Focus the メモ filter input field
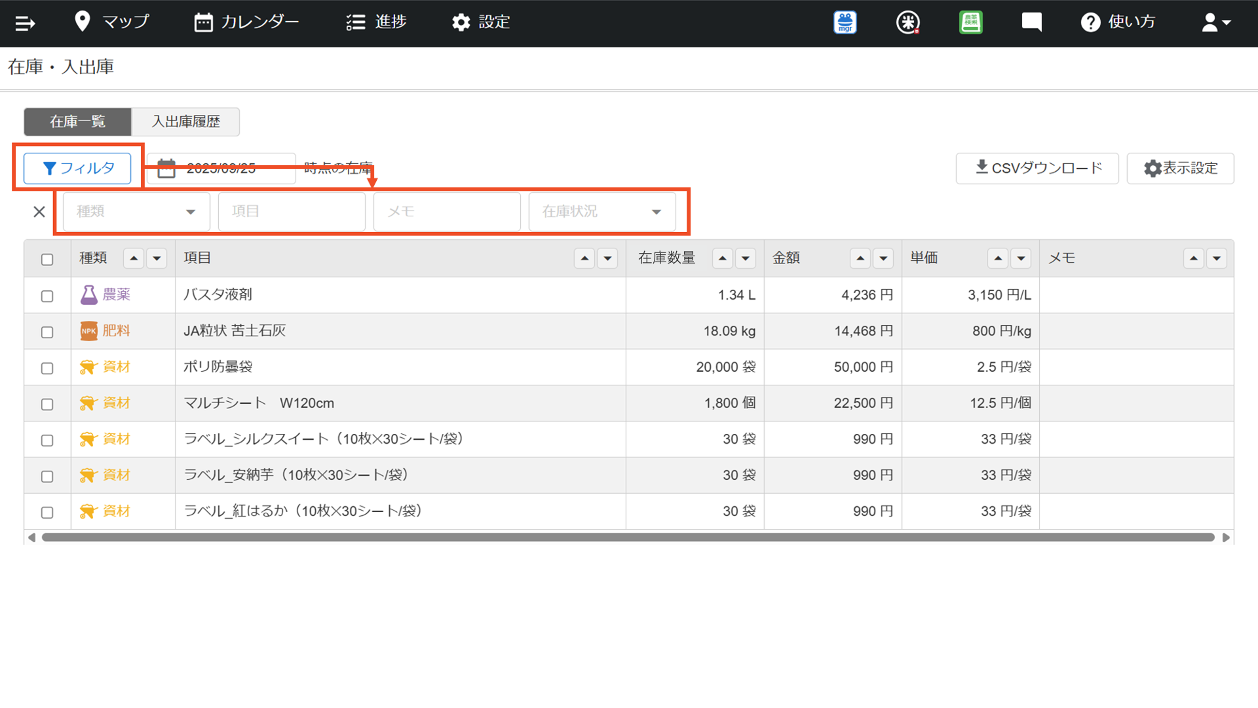Viewport: 1258px width, 708px height. (x=447, y=212)
